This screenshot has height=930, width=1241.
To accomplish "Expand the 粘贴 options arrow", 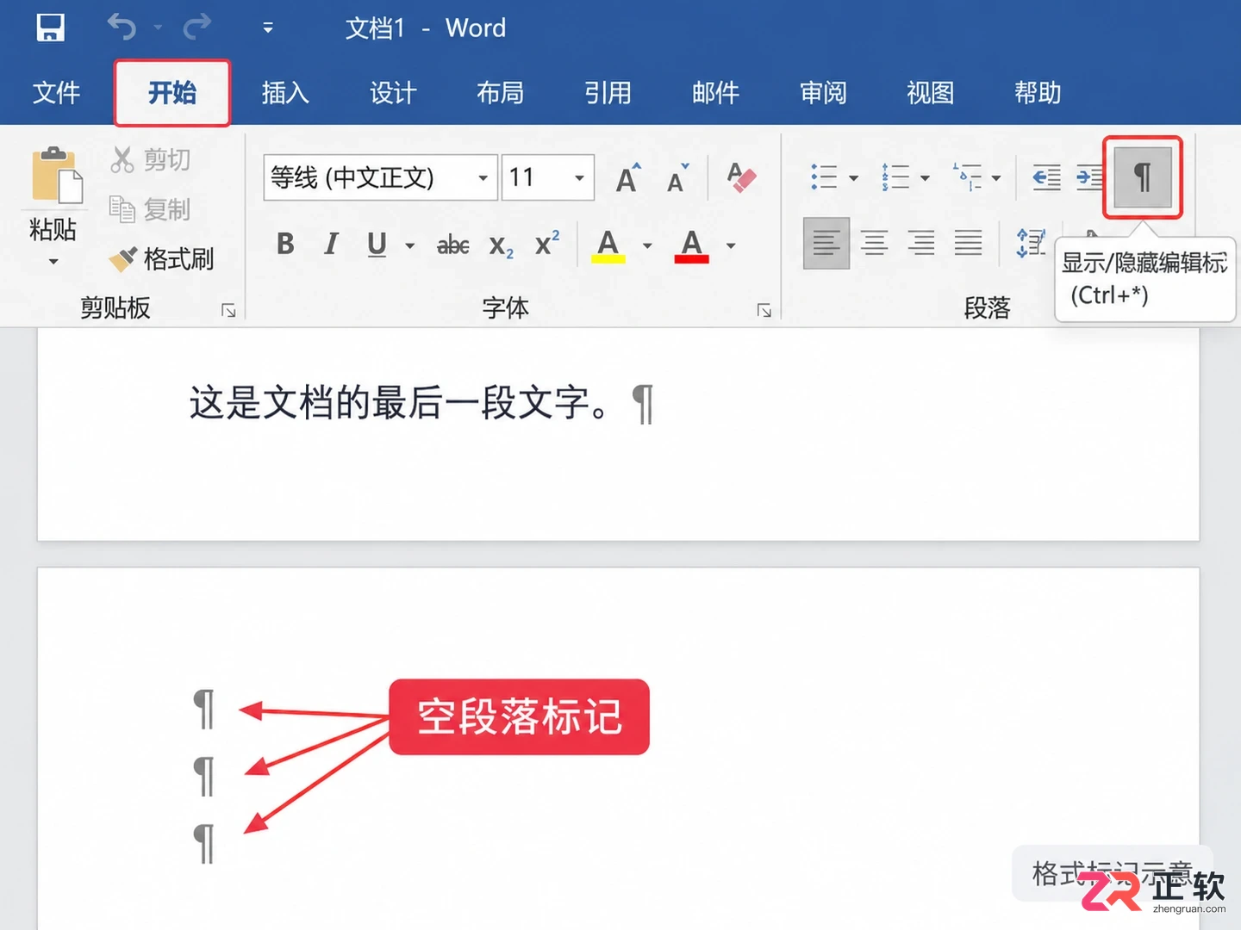I will click(53, 261).
